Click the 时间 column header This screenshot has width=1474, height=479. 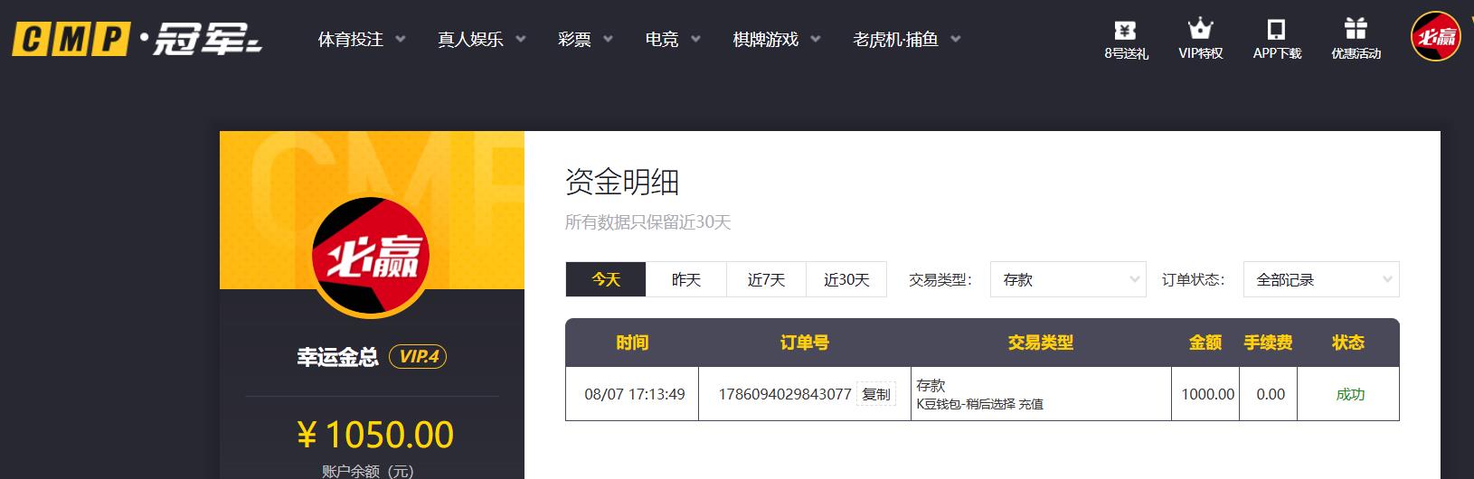click(632, 343)
